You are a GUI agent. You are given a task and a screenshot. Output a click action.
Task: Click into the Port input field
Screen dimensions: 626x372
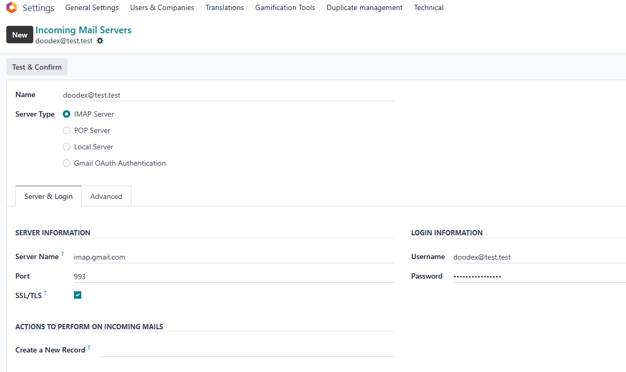[x=233, y=276]
